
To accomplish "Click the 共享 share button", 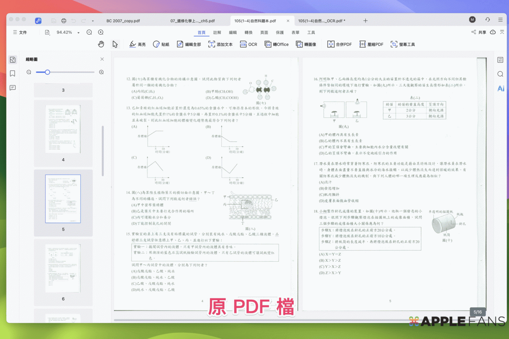I will tap(479, 32).
